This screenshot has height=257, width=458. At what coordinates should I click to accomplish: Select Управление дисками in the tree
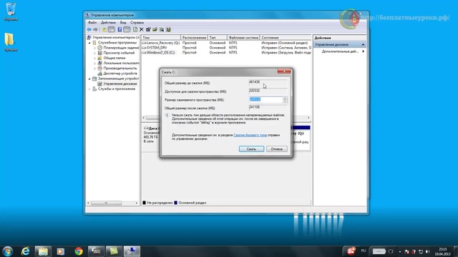[x=120, y=84]
